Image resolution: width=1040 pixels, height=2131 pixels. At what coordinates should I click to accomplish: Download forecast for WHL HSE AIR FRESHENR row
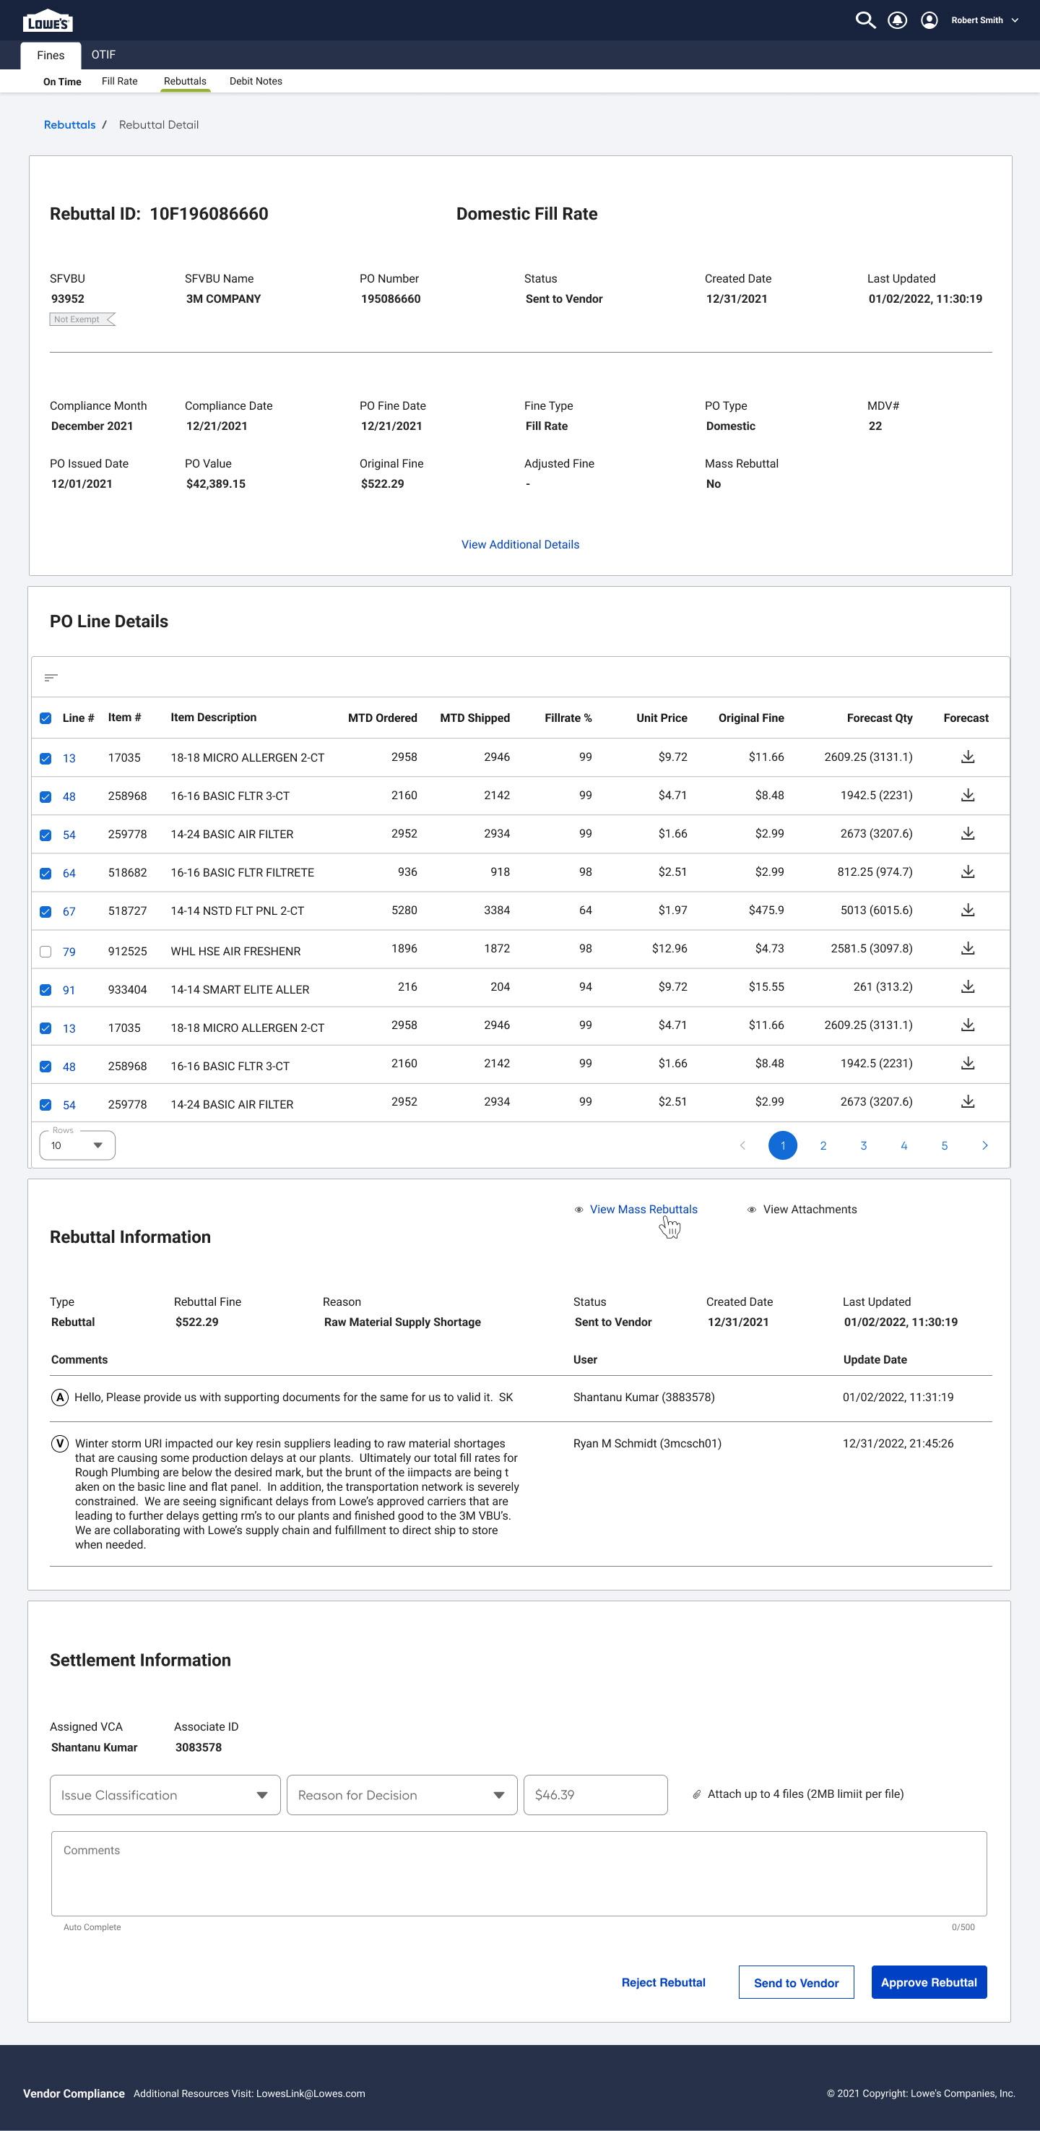tap(967, 948)
